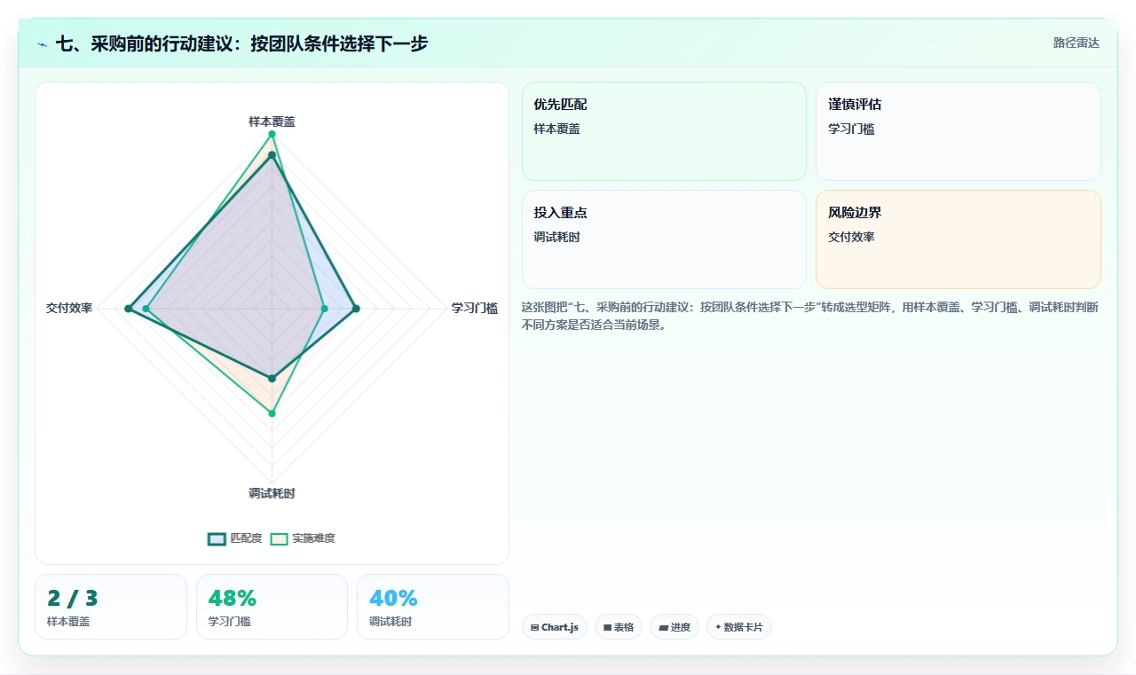Click the 进度 tag chip

click(674, 627)
